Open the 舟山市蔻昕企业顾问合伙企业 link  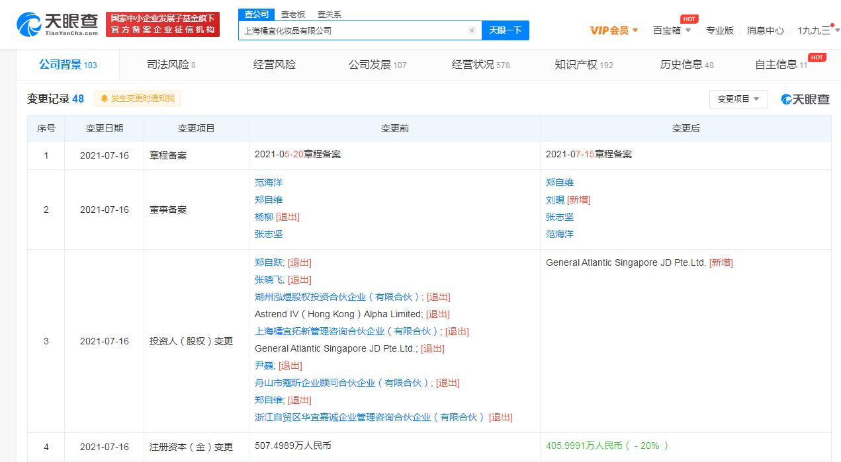click(x=343, y=383)
